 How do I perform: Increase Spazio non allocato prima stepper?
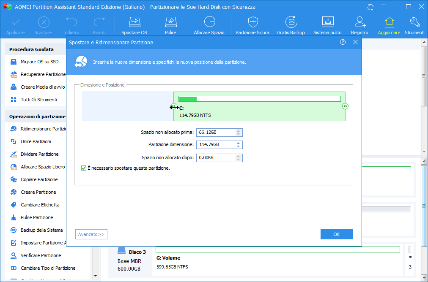[238, 131]
